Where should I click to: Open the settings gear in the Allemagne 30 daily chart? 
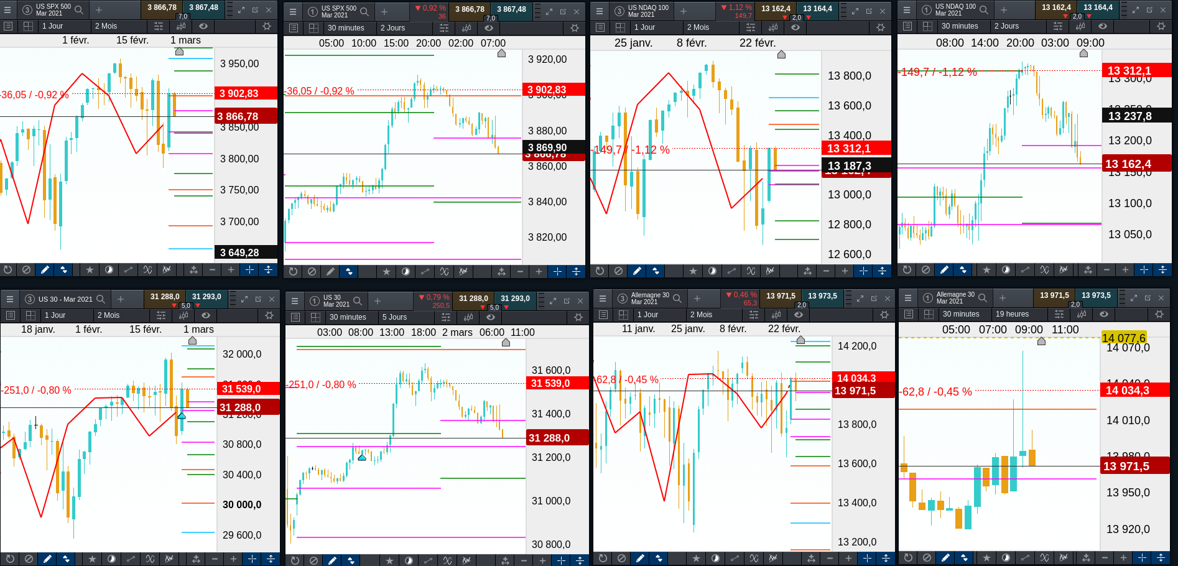click(884, 315)
